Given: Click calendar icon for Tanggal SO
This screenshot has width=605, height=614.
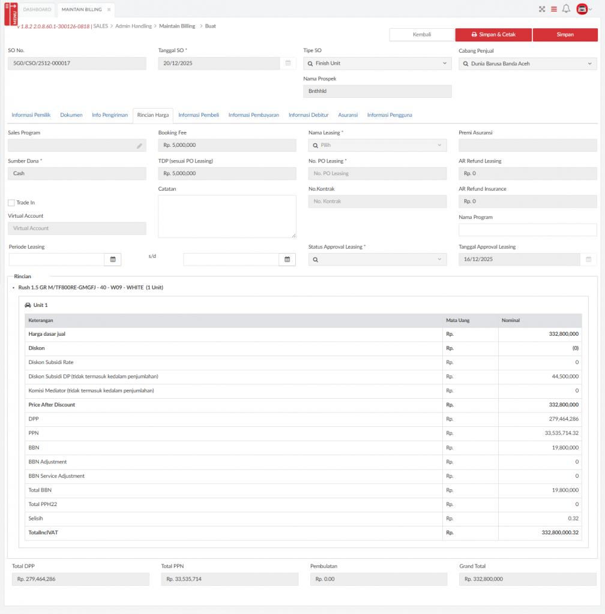Looking at the screenshot, I should click(x=287, y=64).
